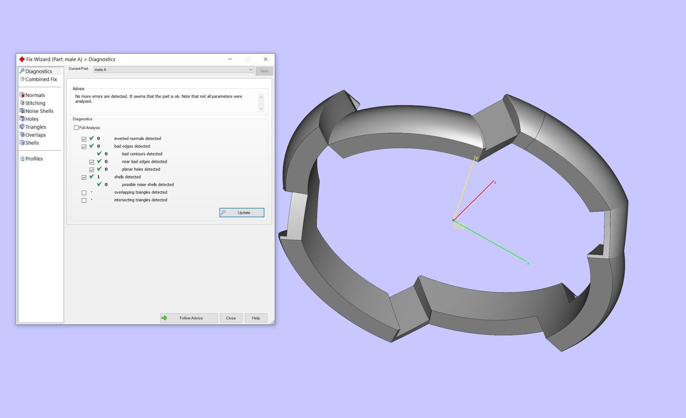Screen dimensions: 686x418
Task: Click the 'bad contours detected' row text
Action: point(142,154)
